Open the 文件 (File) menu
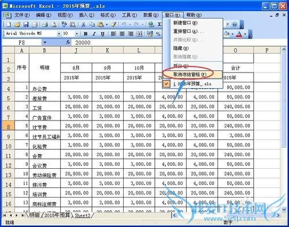The width and height of the screenshot is (289, 227). click(x=22, y=15)
